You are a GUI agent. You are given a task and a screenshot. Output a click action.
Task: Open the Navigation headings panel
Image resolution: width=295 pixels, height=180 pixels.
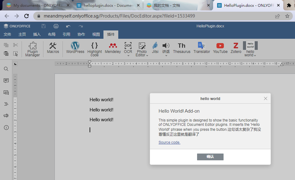(6, 104)
